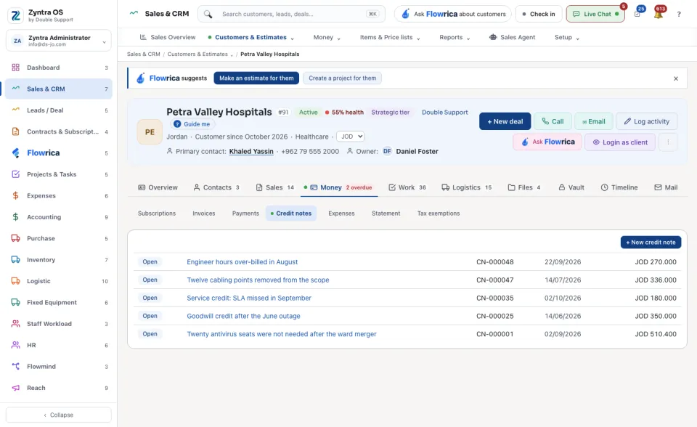
Task: Click the help question mark icon
Action: click(679, 15)
